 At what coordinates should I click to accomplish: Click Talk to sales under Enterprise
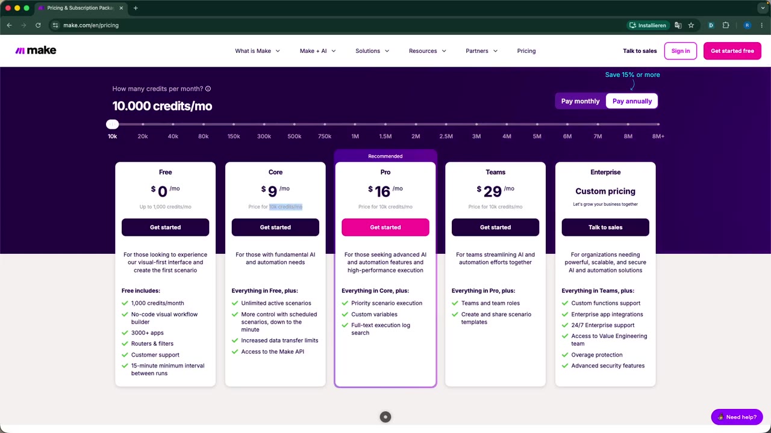point(605,227)
